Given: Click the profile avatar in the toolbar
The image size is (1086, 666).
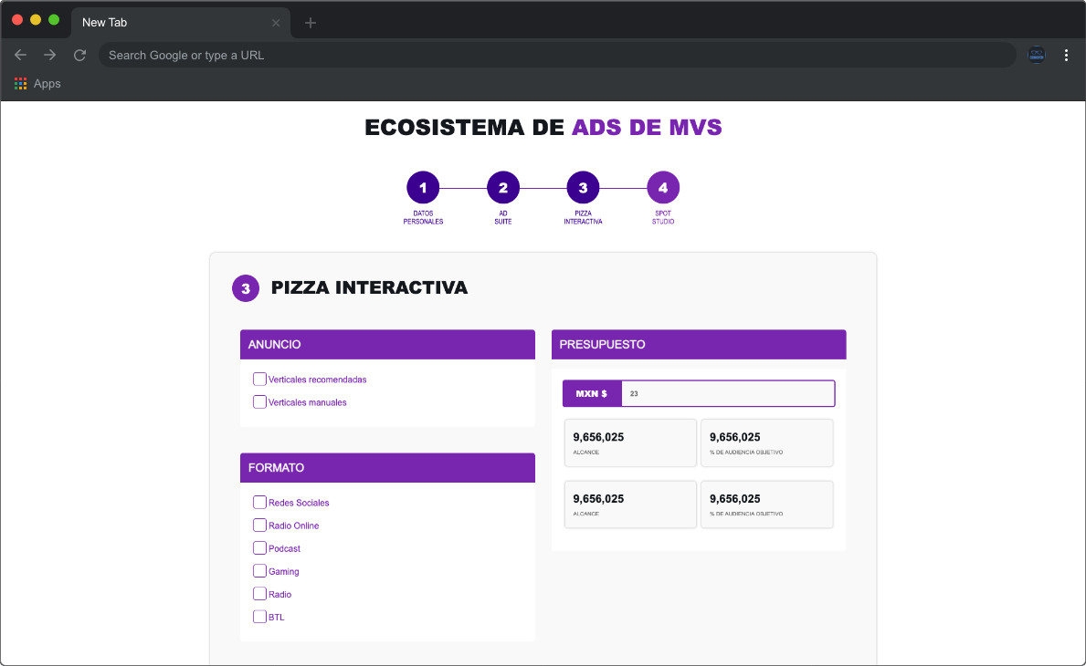Looking at the screenshot, I should tap(1036, 55).
